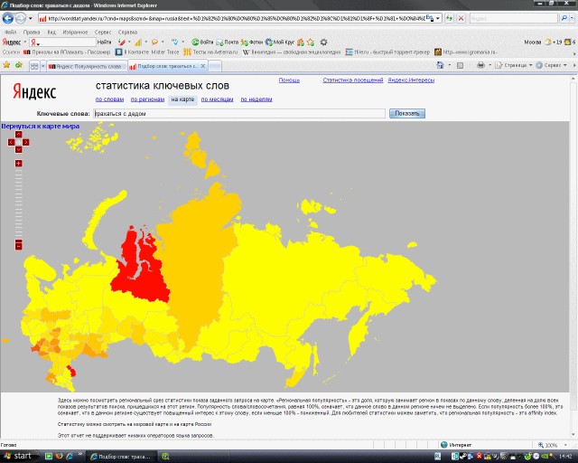Open the Справка menu
This screenshot has width=578, height=463.
click(127, 33)
